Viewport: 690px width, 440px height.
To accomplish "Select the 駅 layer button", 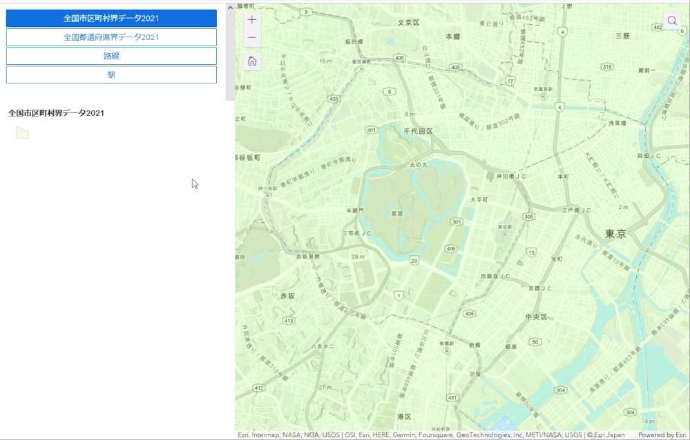I will 111,74.
